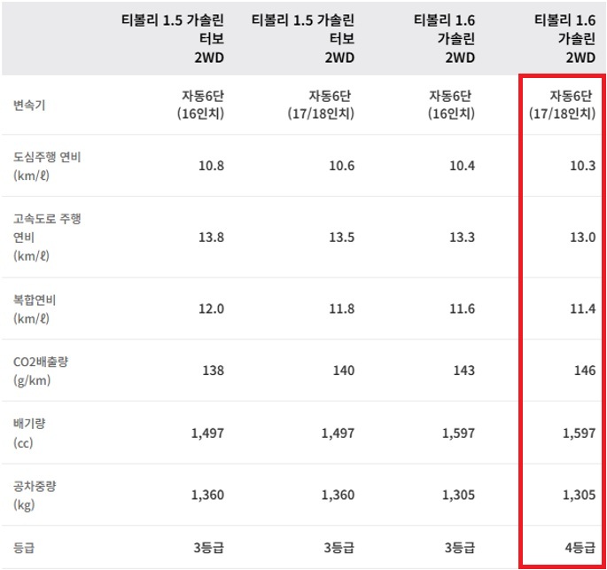Viewport: 607px width, 570px height.
Task: Select the city mileage value 10.6
Action: 342,166
